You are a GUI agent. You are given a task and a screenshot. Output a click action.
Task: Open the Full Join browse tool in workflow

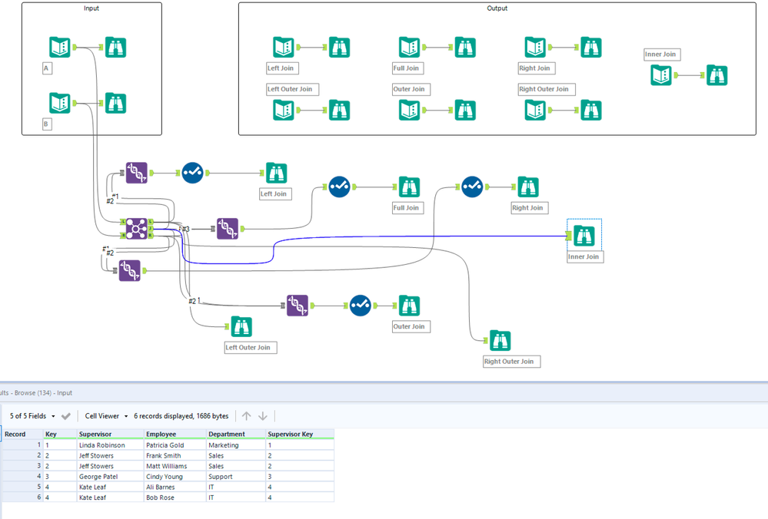(x=409, y=187)
